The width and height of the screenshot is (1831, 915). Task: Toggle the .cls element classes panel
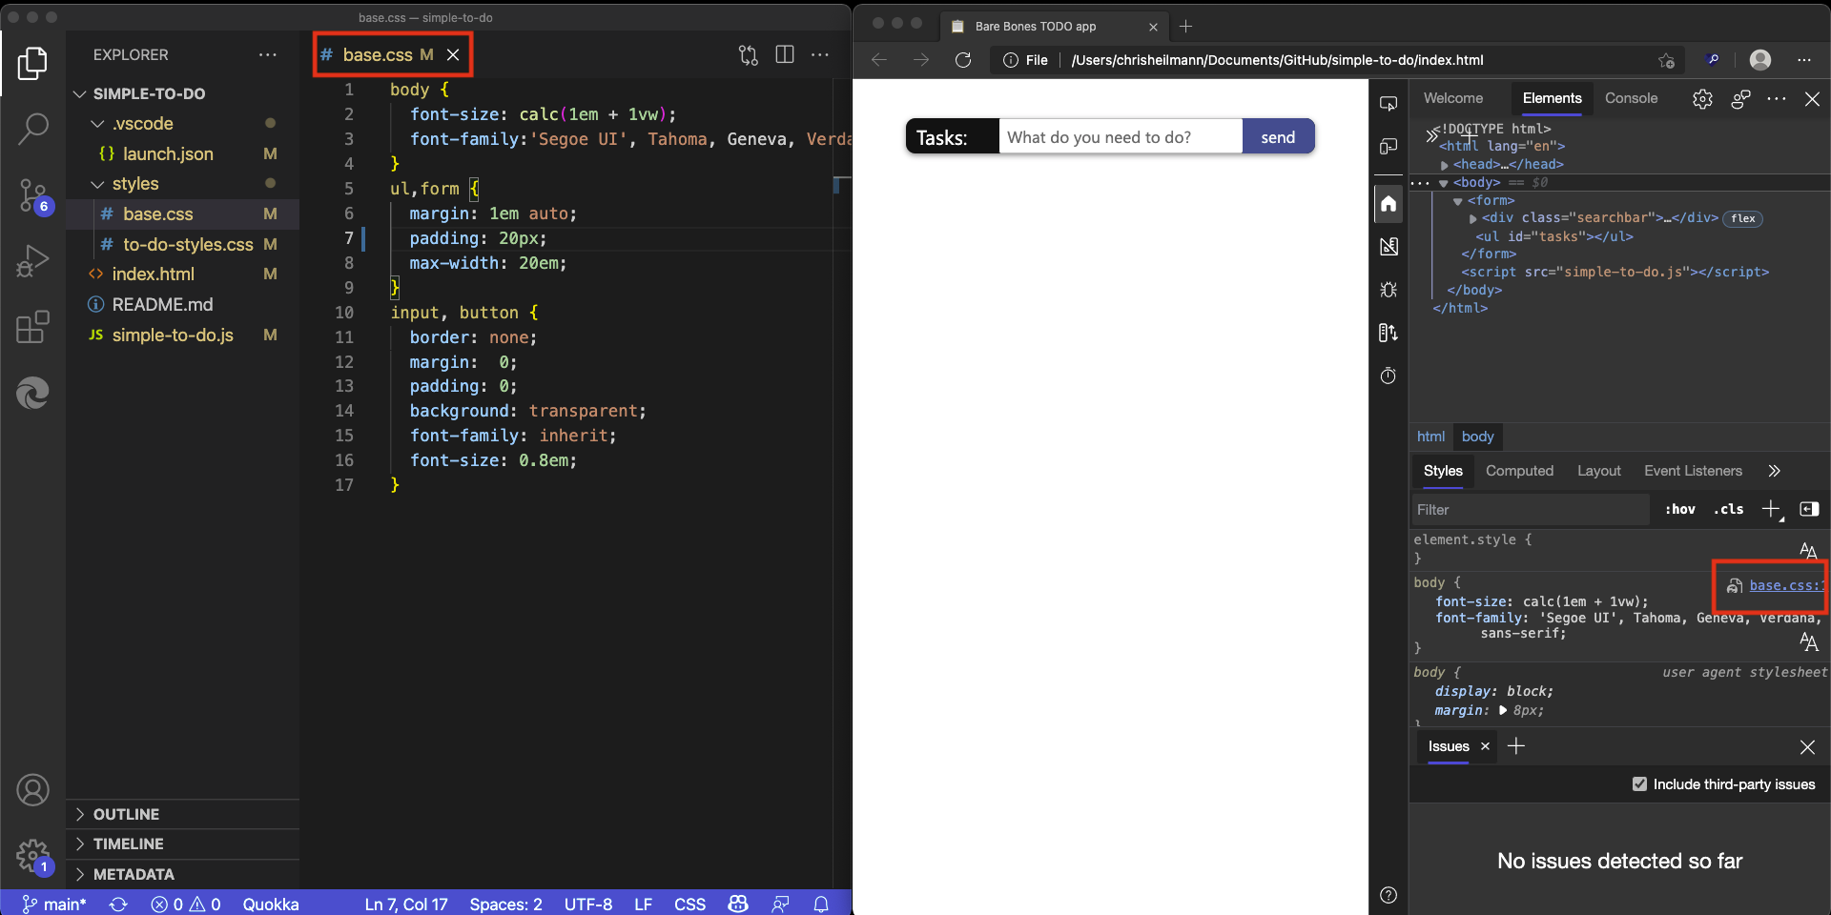pyautogui.click(x=1728, y=510)
